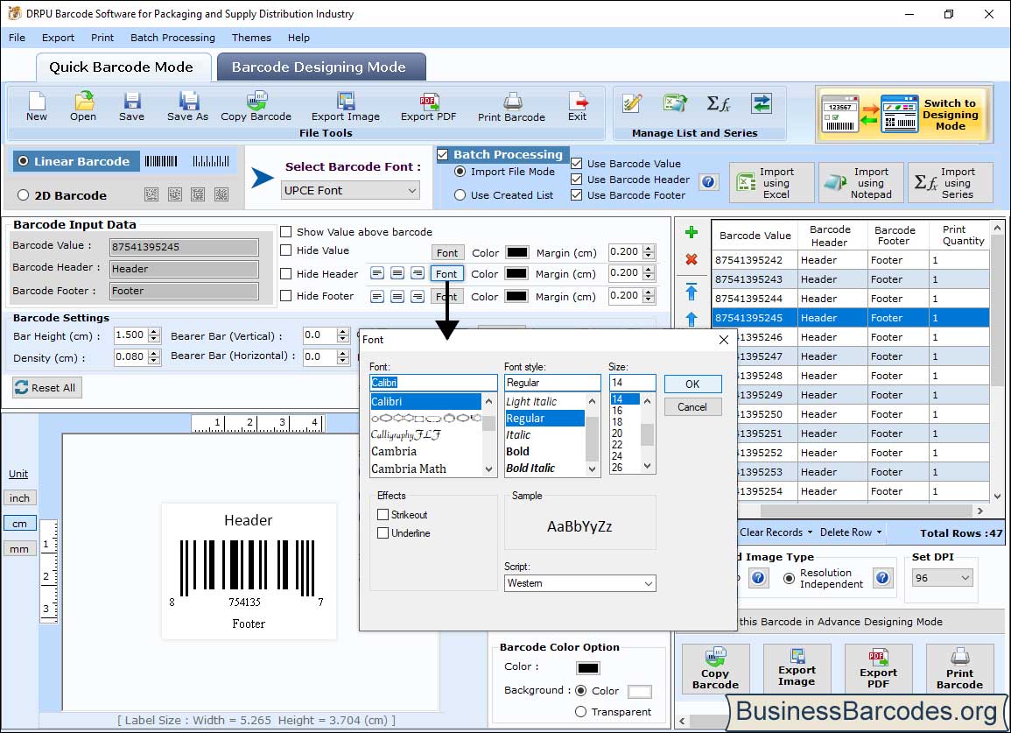The image size is (1011, 733).
Task: Click help icon next to Resolution Independent
Action: 882,577
